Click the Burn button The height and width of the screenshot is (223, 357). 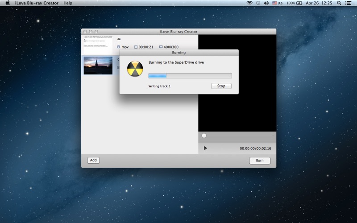pos(260,161)
